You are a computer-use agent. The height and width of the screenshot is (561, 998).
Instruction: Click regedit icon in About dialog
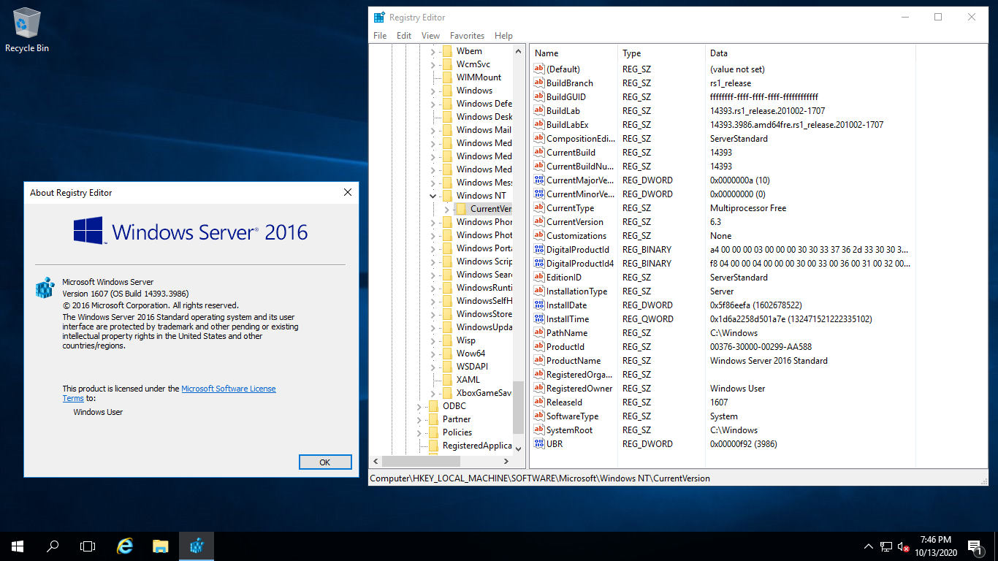[45, 287]
